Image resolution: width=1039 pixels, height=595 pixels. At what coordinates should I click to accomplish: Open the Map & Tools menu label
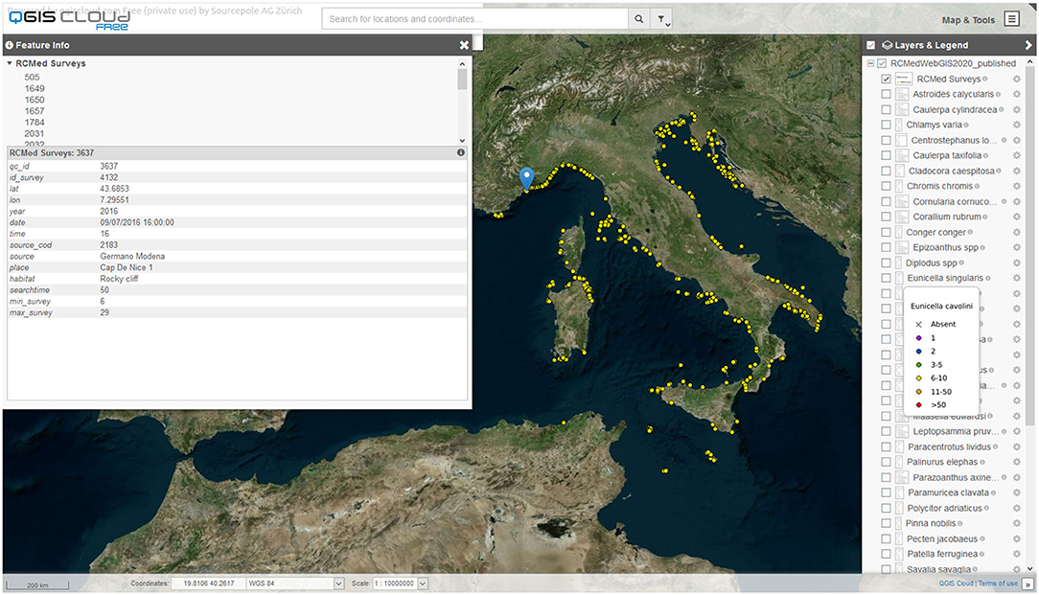968,20
